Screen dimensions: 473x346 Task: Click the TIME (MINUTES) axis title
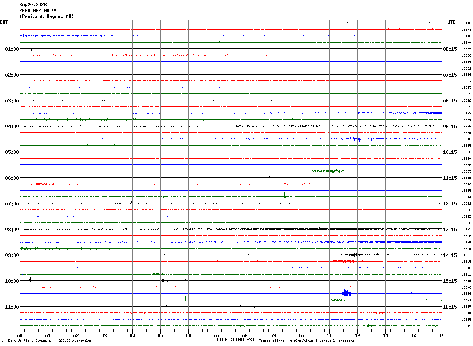pos(235,340)
